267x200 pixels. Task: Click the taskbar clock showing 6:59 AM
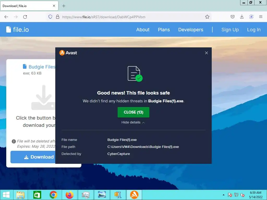click(256, 195)
